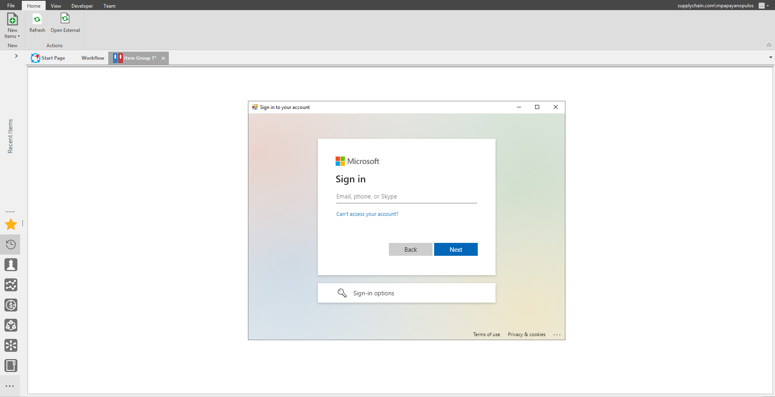
Task: Click the Favorites star icon in sidebar
Action: pyautogui.click(x=11, y=224)
